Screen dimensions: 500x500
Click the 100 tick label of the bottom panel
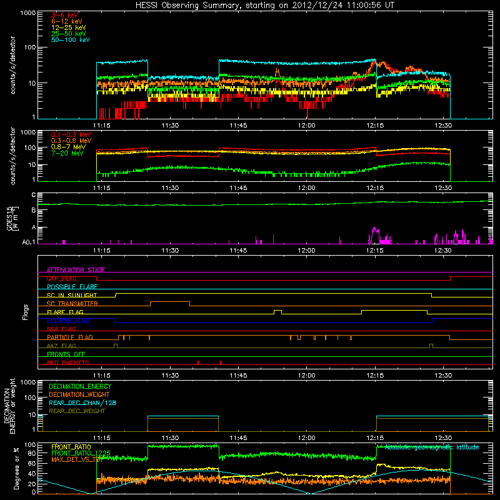tap(30, 445)
